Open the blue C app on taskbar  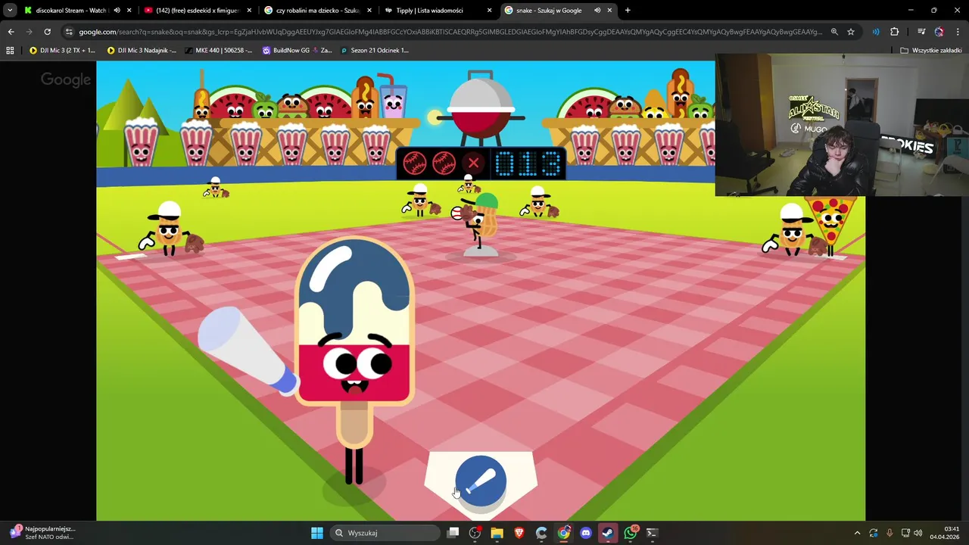click(541, 533)
